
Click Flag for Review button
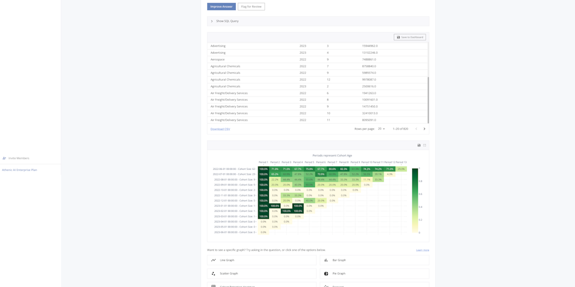point(251,7)
